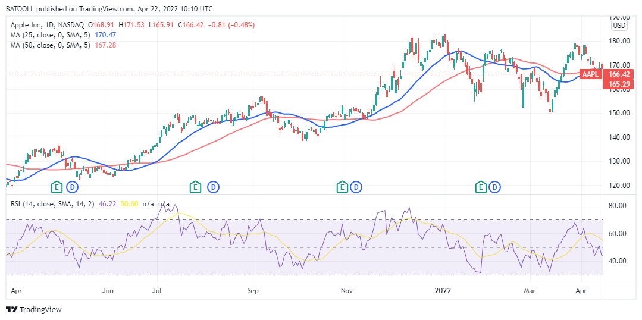642x320 pixels.
Task: Click the dividend D marker between 2022 and Mar
Action: (496, 187)
